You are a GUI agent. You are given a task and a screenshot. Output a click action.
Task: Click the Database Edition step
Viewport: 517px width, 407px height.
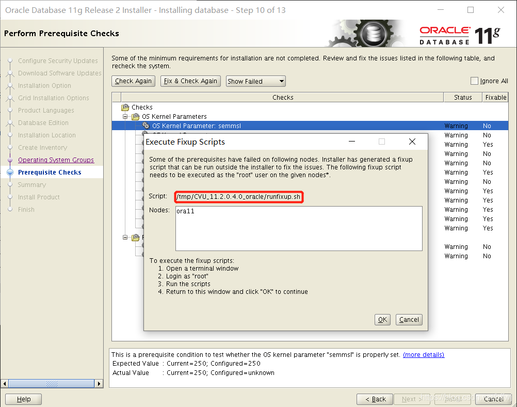point(43,123)
